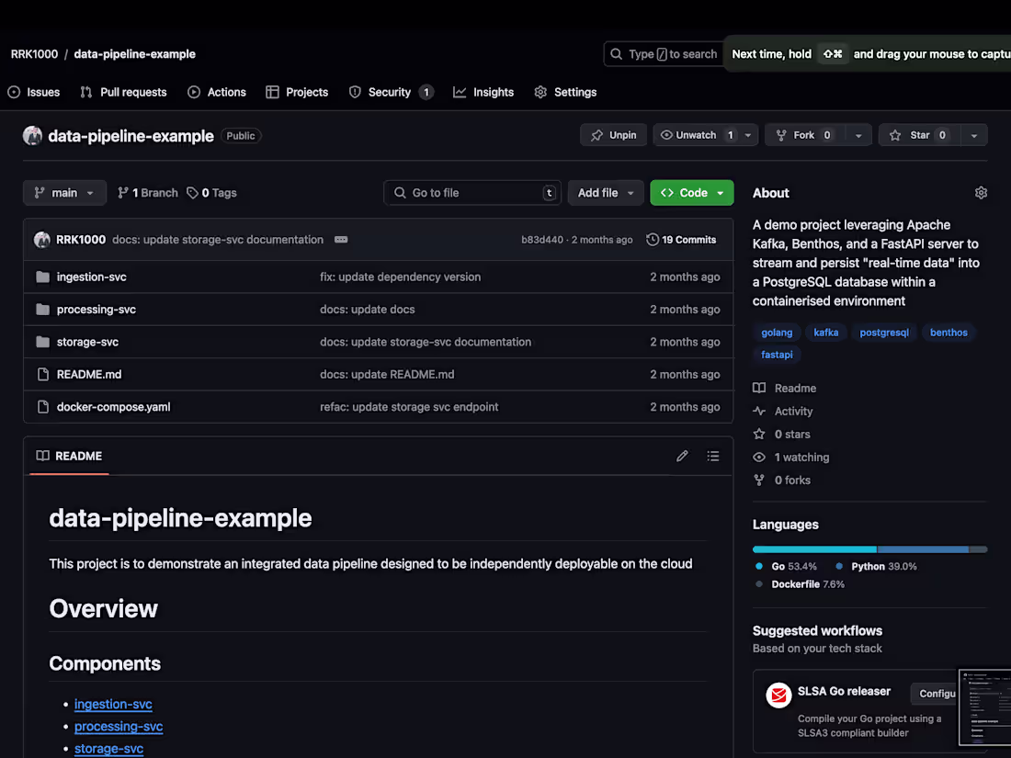Viewport: 1011px width, 758px height.
Task: Open the About section settings gear
Action: [981, 192]
